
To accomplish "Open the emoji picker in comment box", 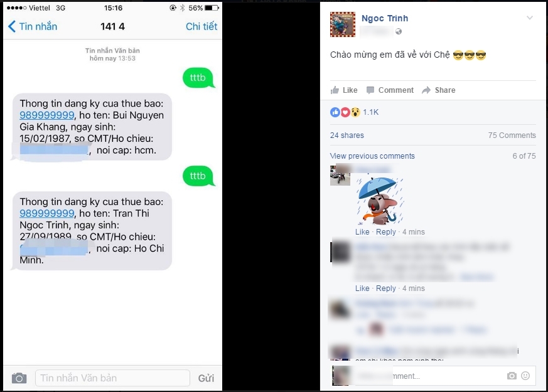I will coord(525,376).
